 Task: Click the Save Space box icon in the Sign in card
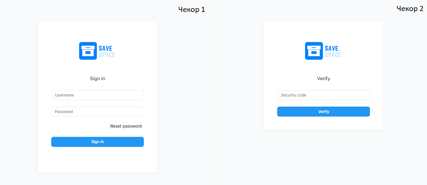pyautogui.click(x=88, y=51)
